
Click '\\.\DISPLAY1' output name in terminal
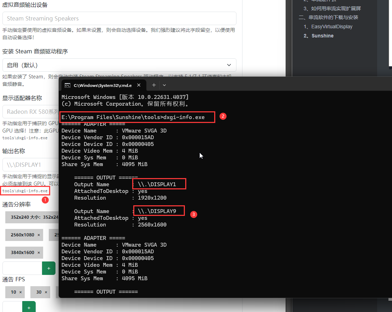[157, 184]
